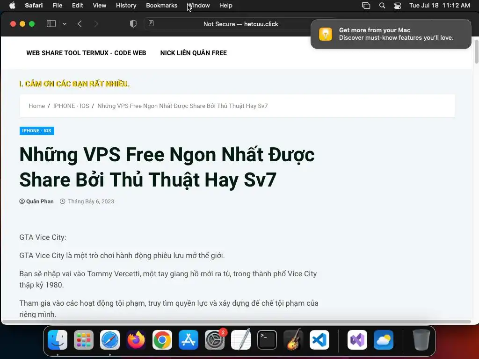Open the History menu

pyautogui.click(x=126, y=6)
